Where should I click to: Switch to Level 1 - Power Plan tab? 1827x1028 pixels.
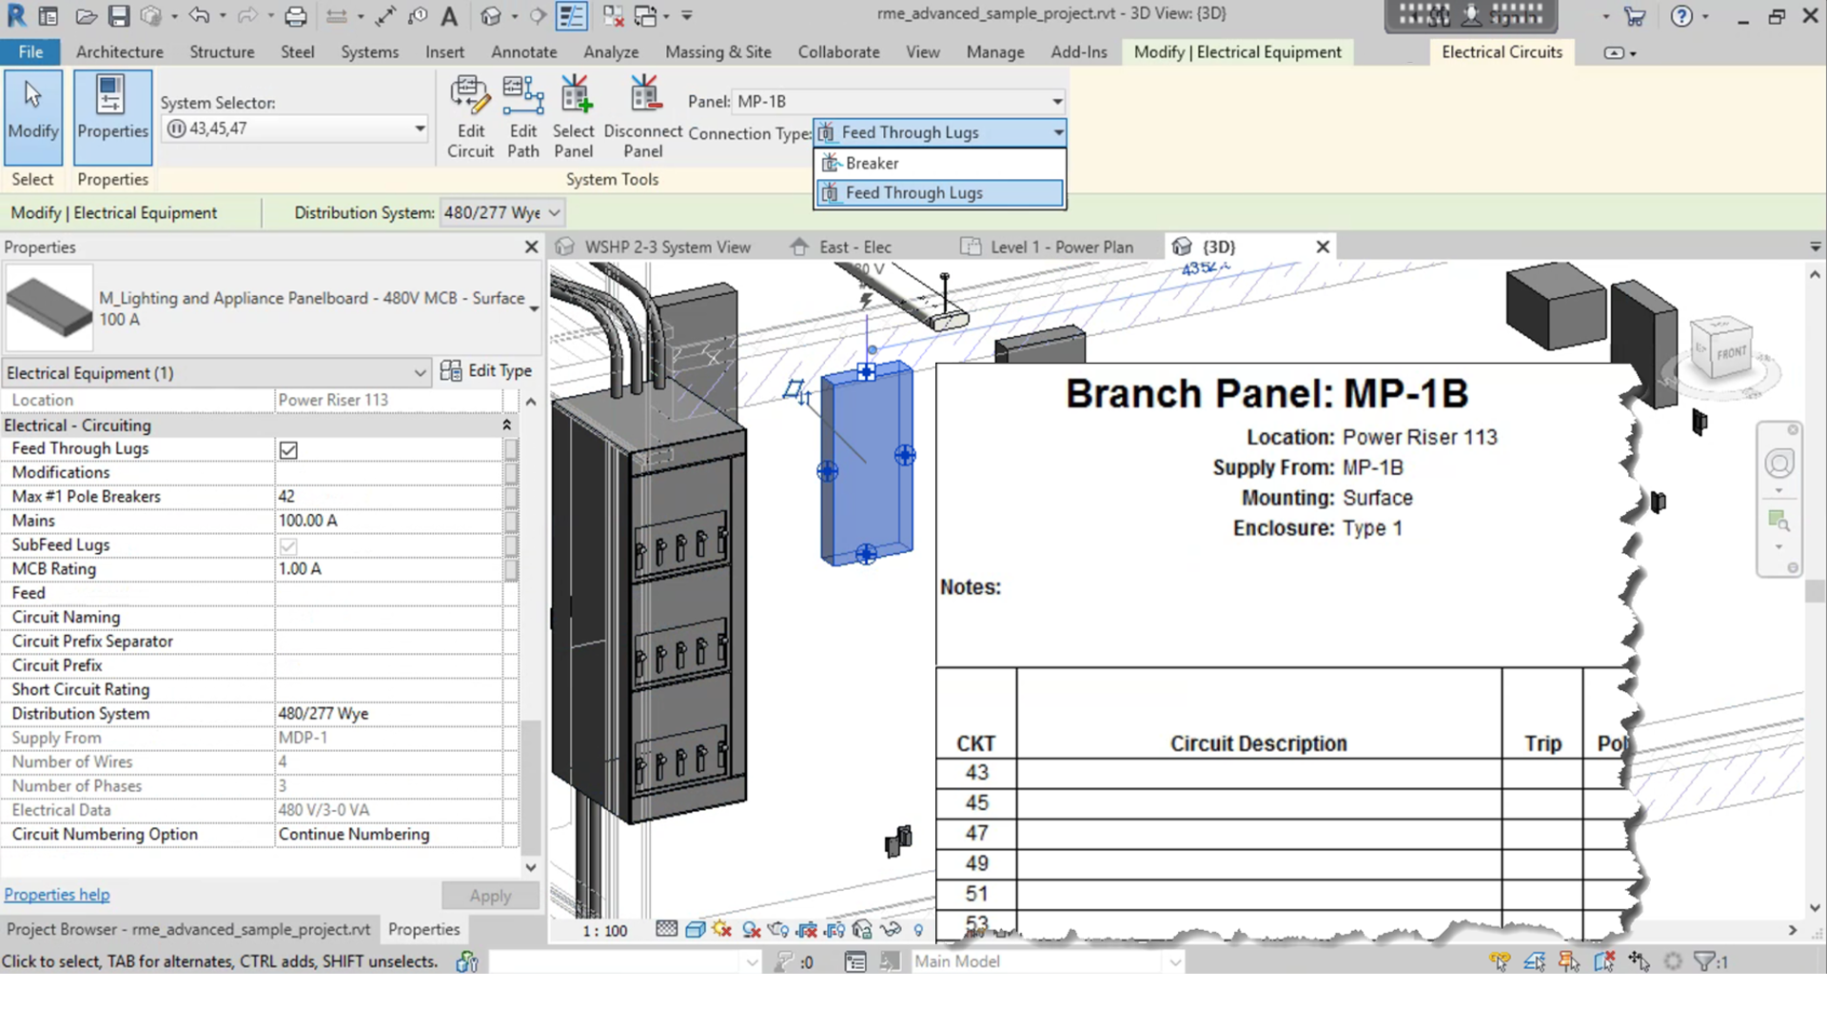(x=1061, y=247)
